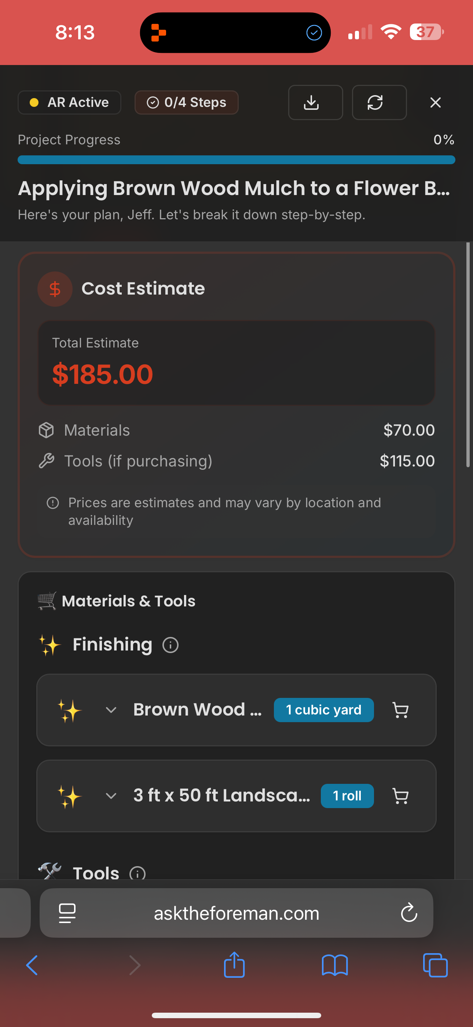Open the 0/4 Steps progress badge
This screenshot has height=1027, width=473.
coord(186,102)
